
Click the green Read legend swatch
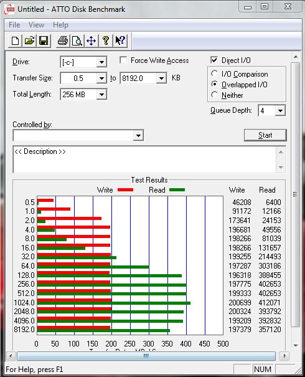point(177,189)
